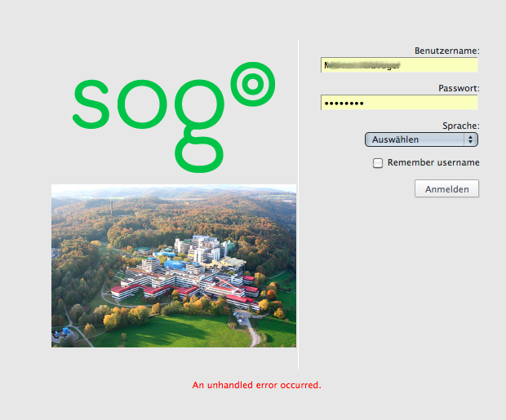The image size is (506, 420).
Task: Click the "Sprache:" label
Action: click(460, 126)
